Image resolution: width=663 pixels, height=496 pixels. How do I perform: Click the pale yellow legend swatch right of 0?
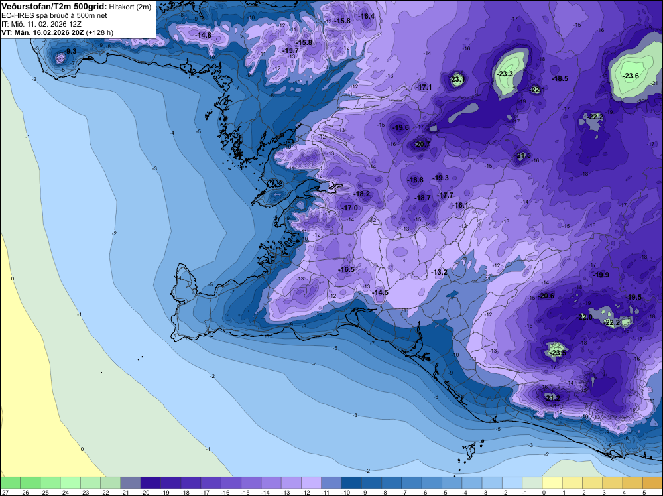pos(552,483)
